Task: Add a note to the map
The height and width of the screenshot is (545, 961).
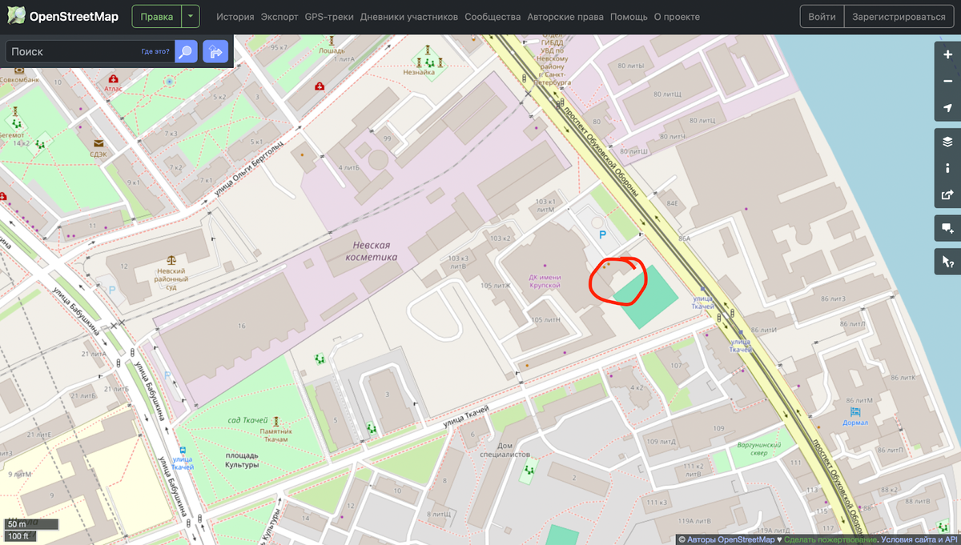Action: [x=948, y=228]
